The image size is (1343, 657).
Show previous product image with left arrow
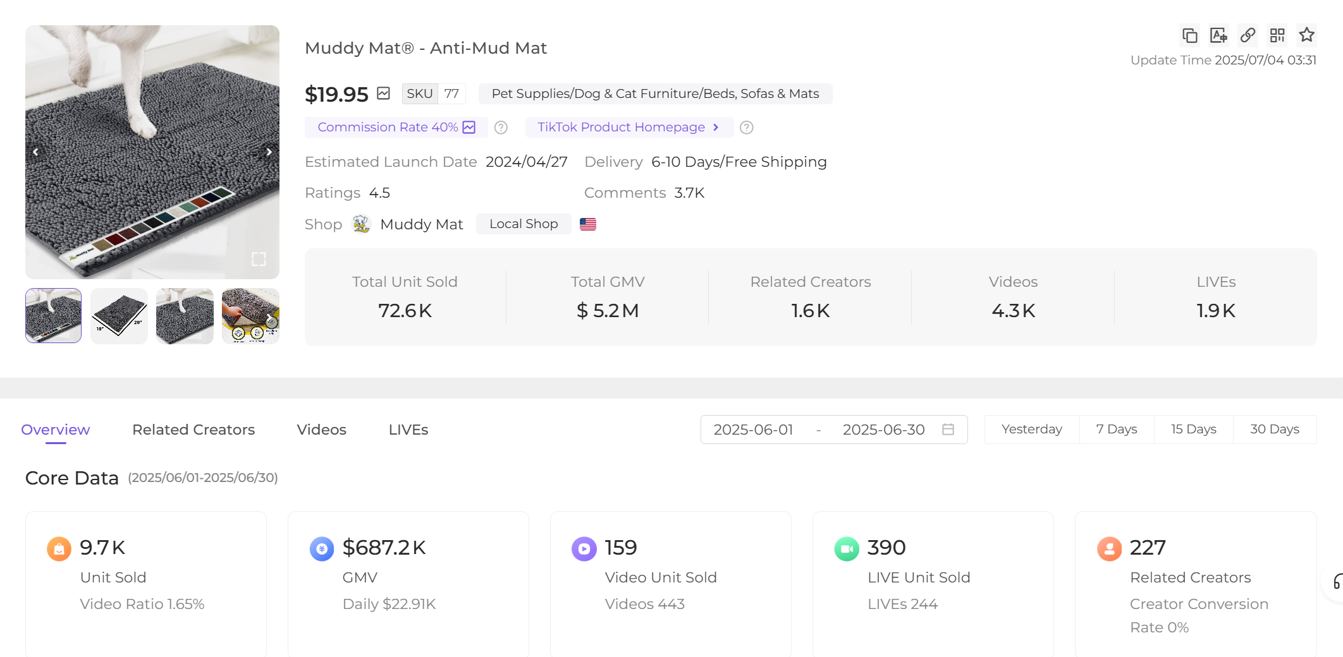(35, 152)
